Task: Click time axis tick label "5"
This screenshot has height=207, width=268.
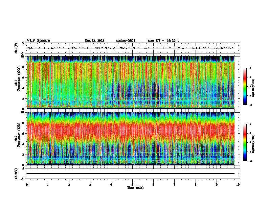Action: tap(132, 185)
